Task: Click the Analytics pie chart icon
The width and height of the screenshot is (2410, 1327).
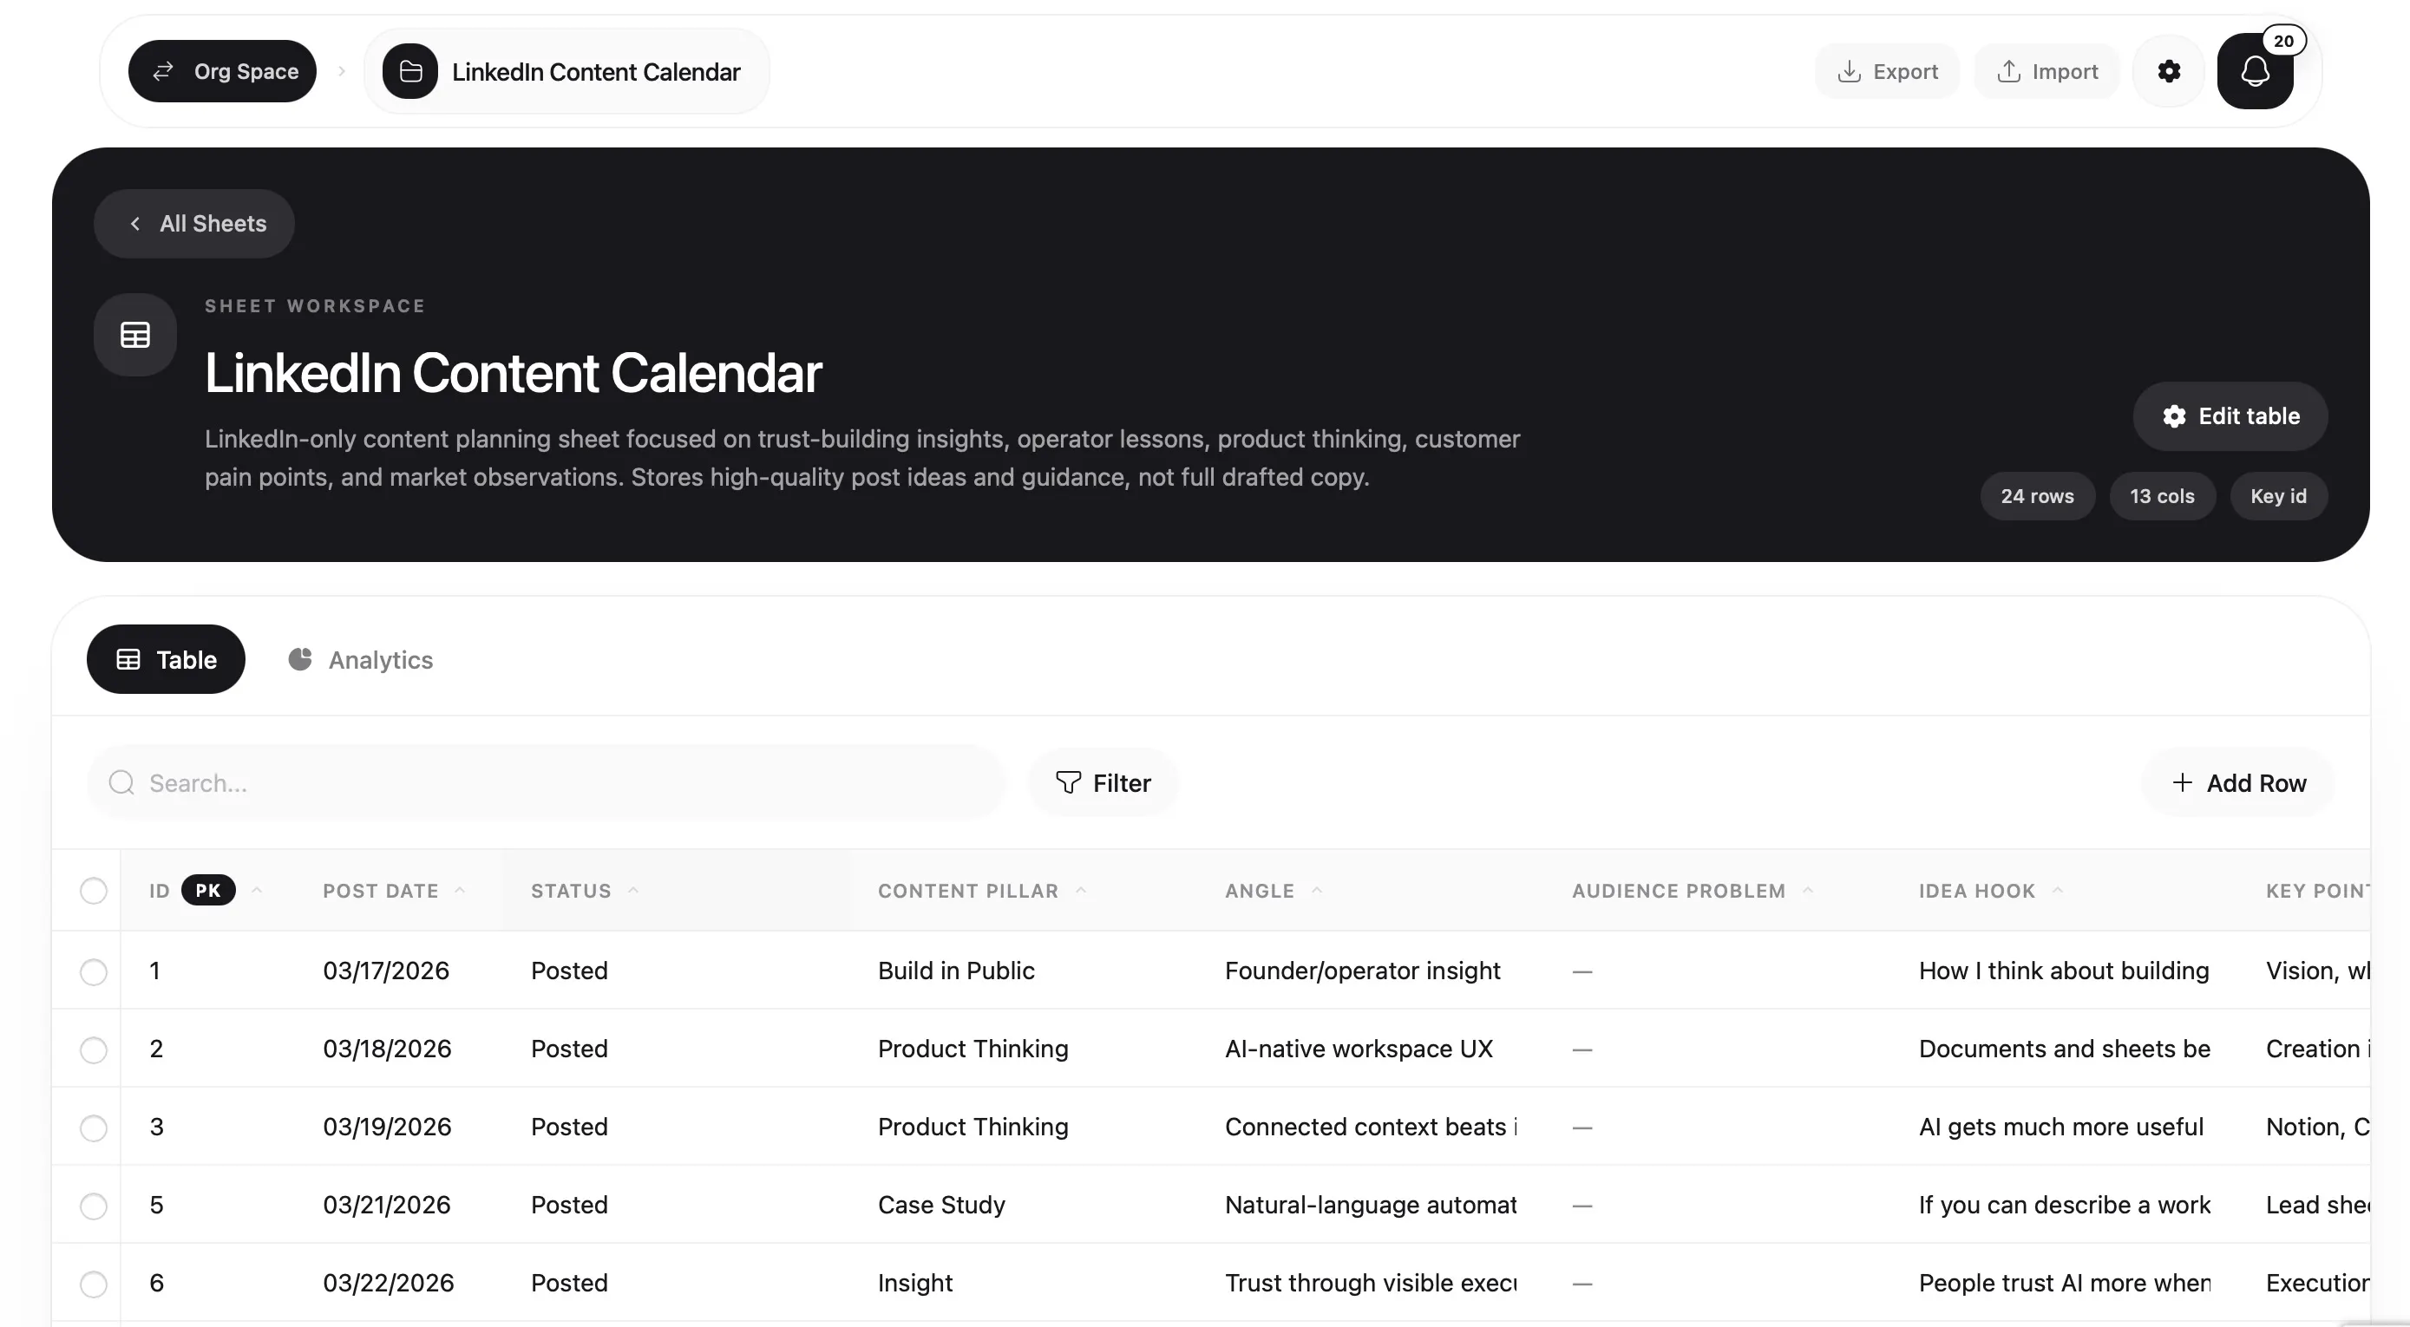Action: click(299, 659)
